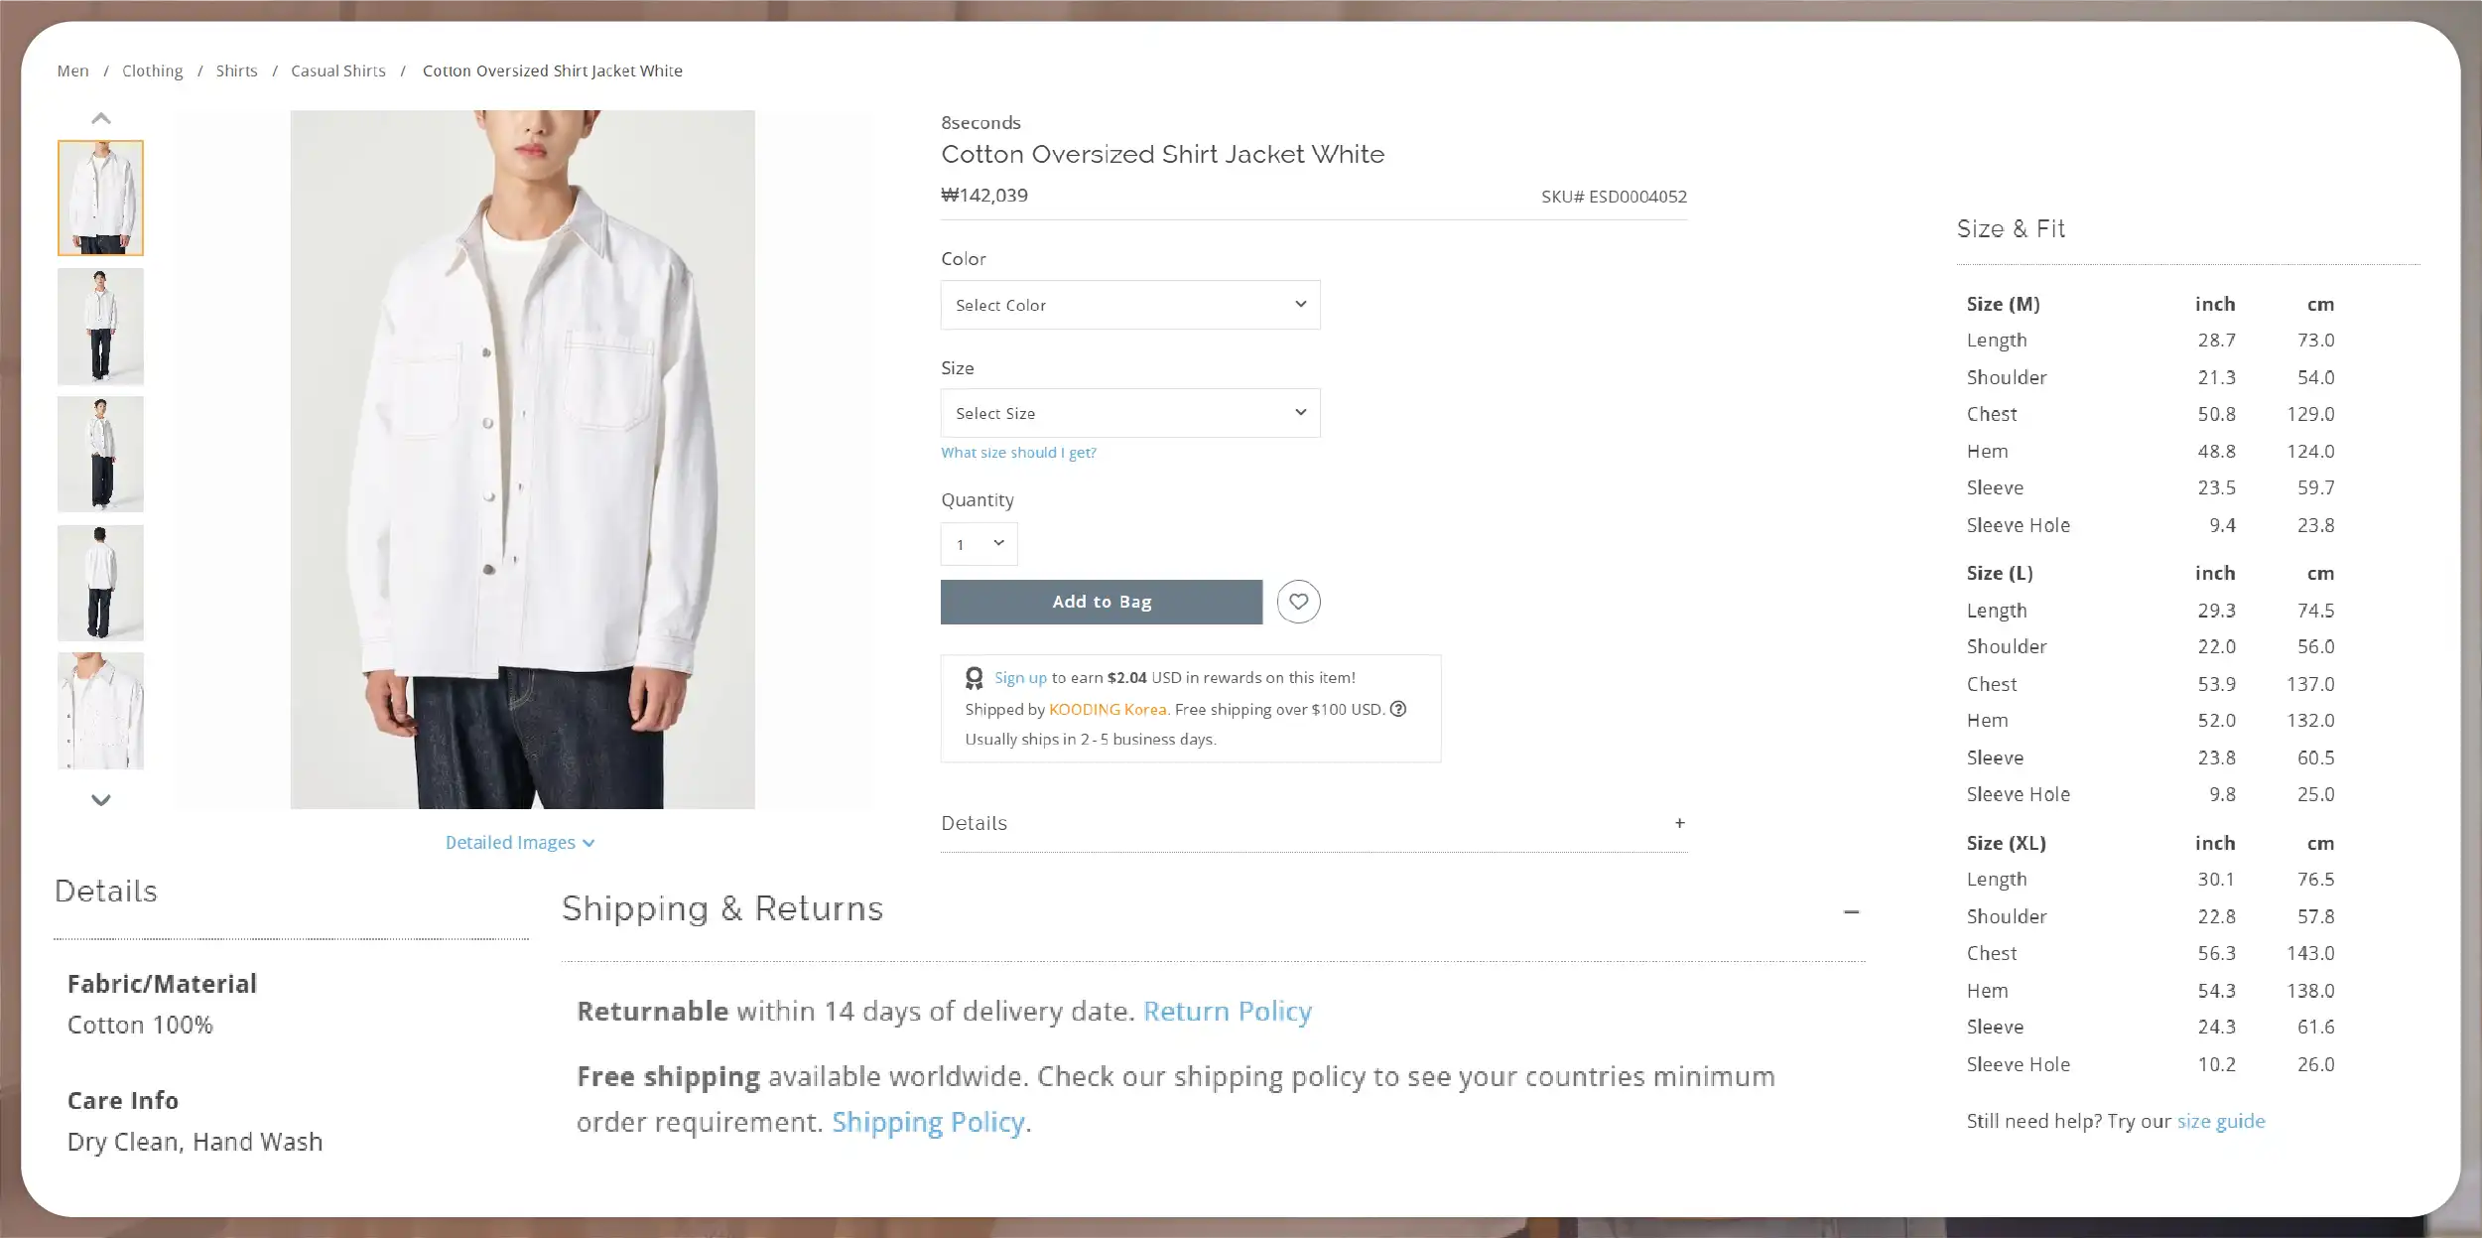2482x1239 pixels.
Task: Add item to wishlist with heart icon
Action: [1298, 602]
